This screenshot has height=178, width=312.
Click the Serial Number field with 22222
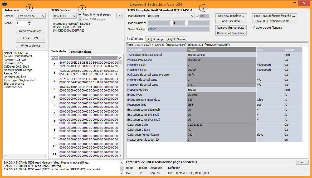tap(178, 29)
